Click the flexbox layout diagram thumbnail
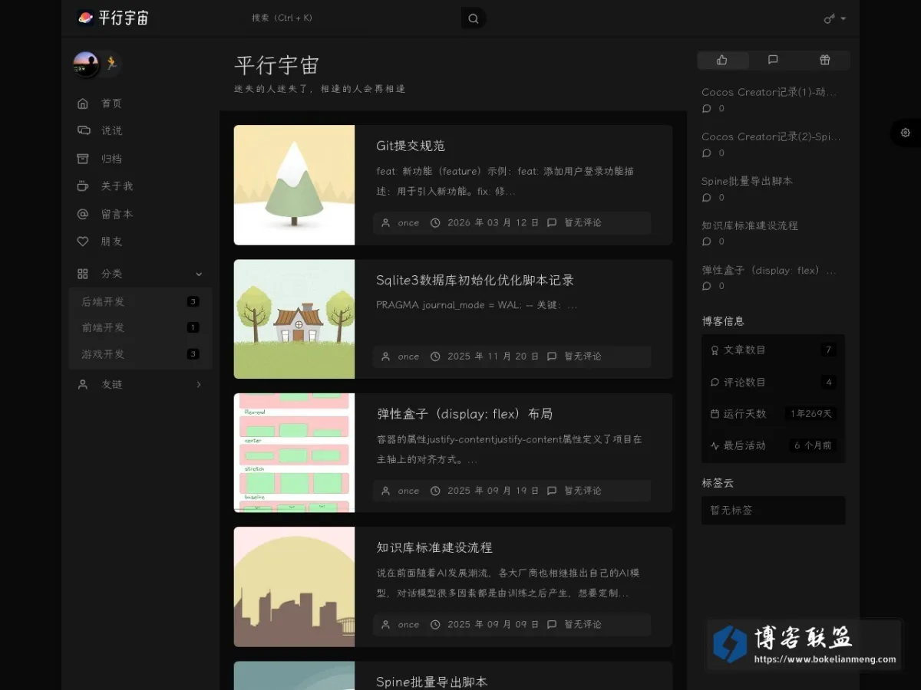This screenshot has width=921, height=690. pyautogui.click(x=294, y=452)
